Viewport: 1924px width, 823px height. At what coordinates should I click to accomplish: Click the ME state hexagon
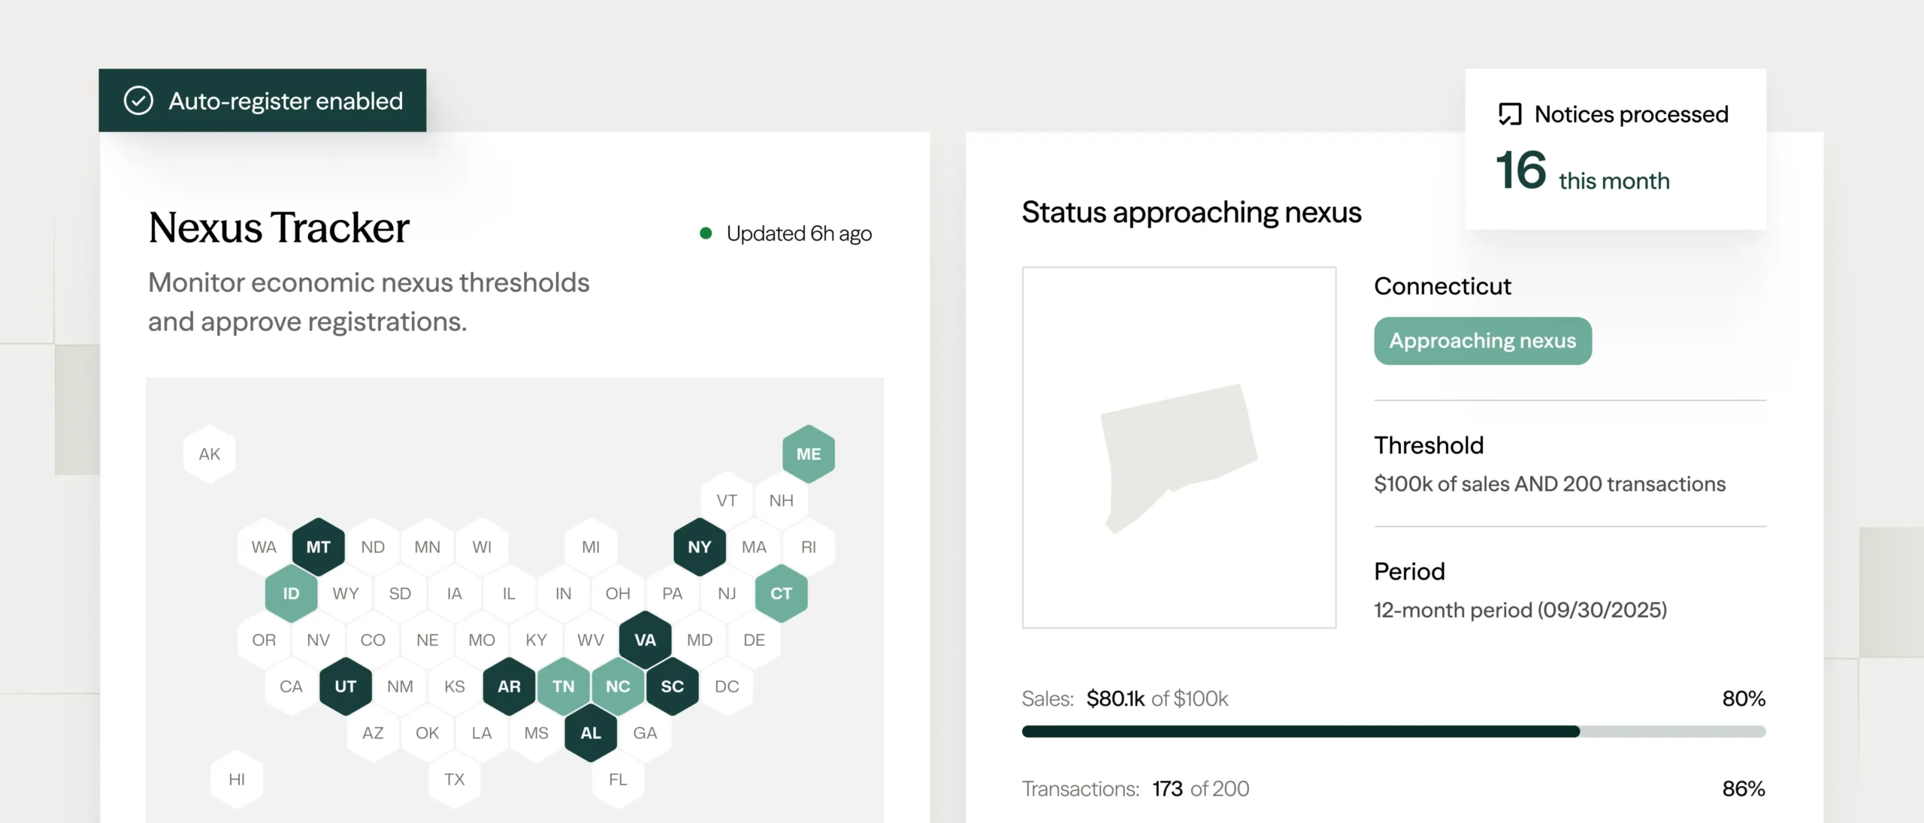808,453
